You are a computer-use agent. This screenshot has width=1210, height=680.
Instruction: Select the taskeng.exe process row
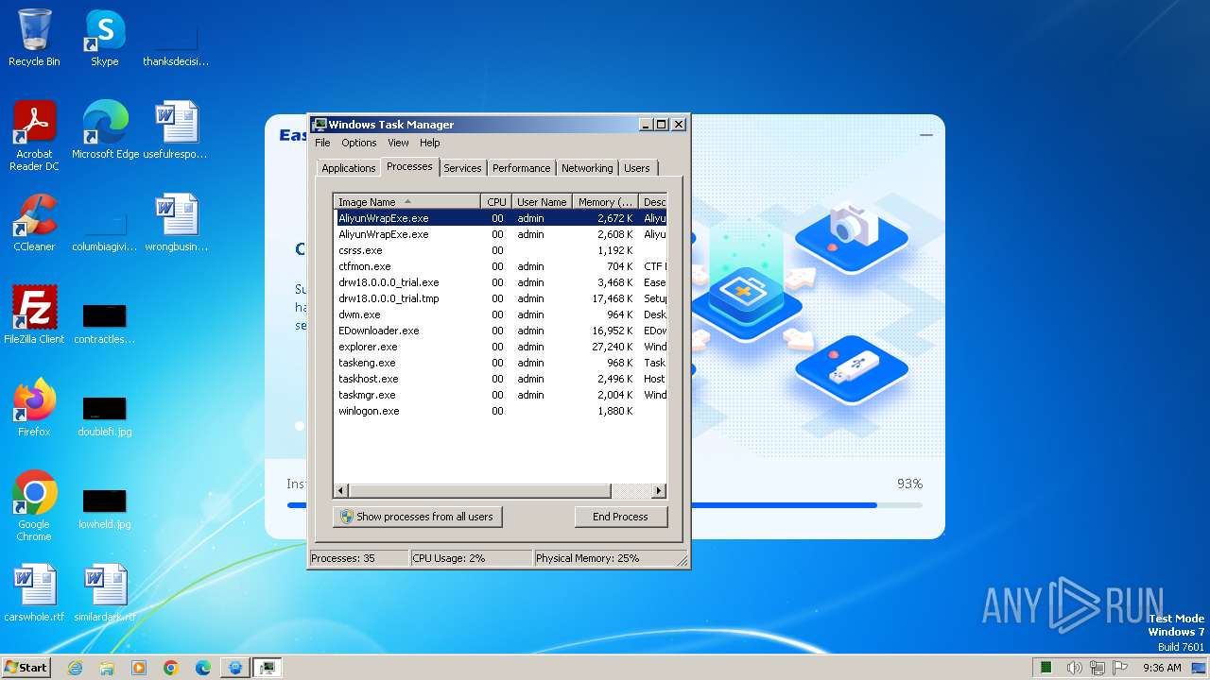point(501,363)
